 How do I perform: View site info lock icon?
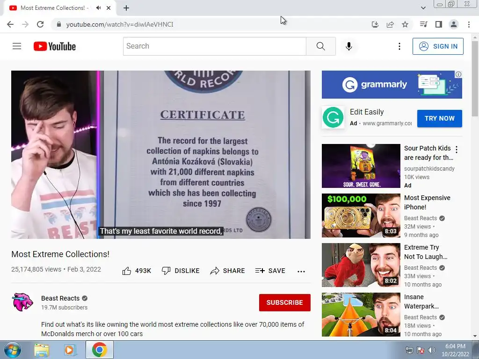pyautogui.click(x=59, y=24)
